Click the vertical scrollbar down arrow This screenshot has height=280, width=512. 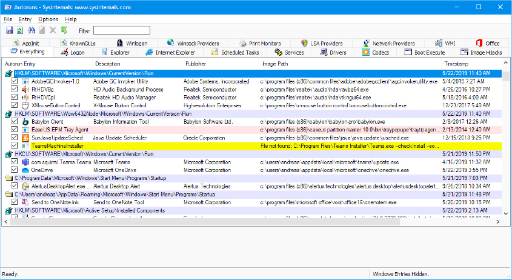pos(506,213)
